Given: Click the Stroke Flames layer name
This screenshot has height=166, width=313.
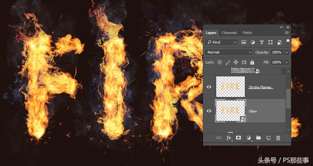Looking at the screenshot, I should [260, 87].
